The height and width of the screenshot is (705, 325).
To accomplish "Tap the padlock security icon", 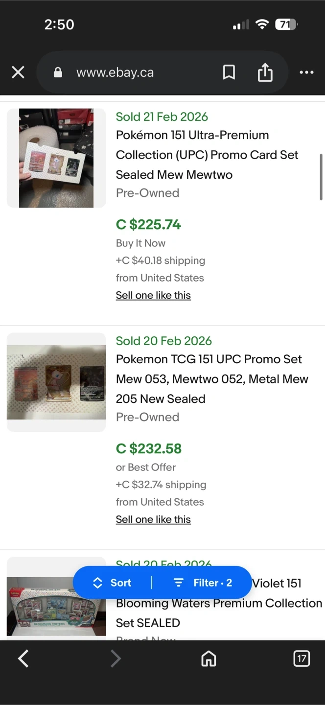I will pos(58,73).
